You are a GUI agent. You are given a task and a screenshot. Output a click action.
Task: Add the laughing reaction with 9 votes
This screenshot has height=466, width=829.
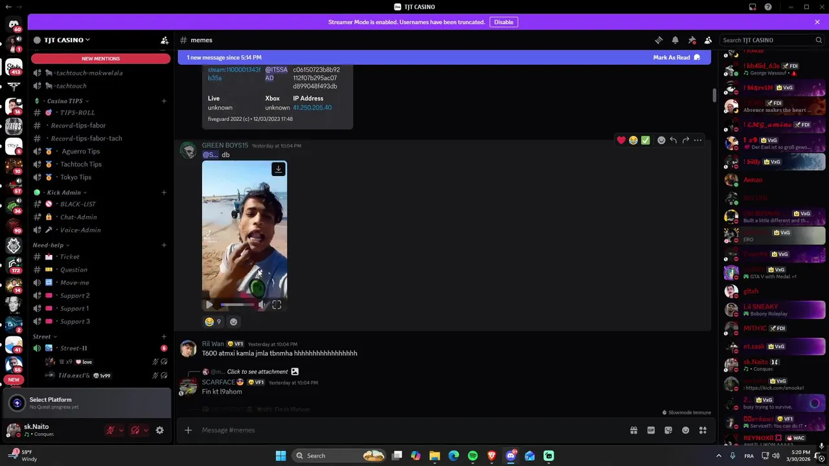(x=213, y=322)
